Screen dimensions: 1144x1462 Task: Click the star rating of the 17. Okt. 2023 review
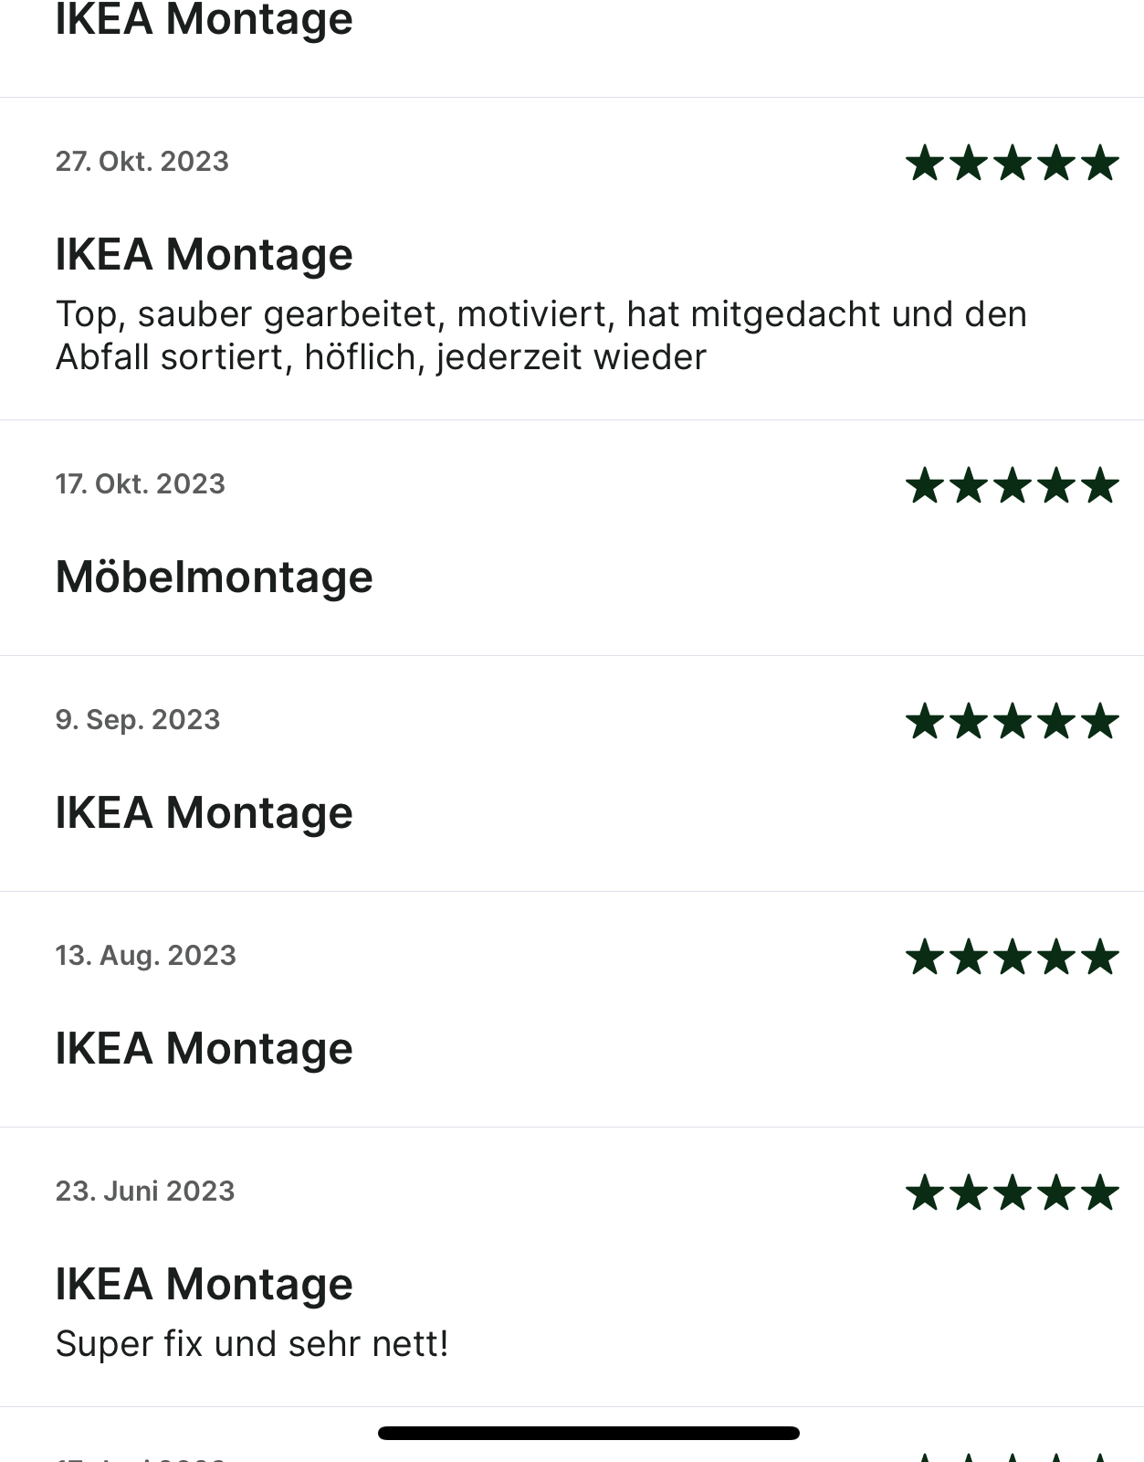pos(1012,485)
